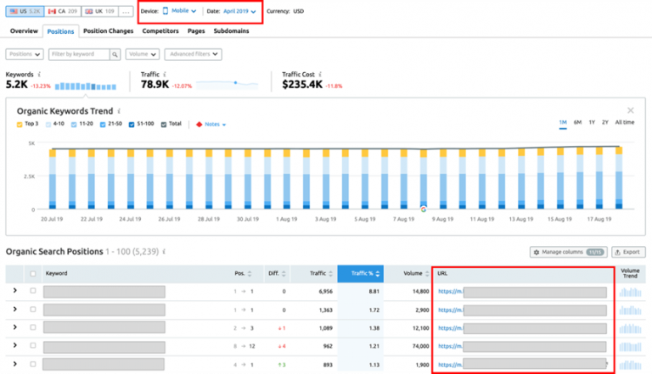
Task: Toggle the 51-100 positions checkbox
Action: pos(132,124)
